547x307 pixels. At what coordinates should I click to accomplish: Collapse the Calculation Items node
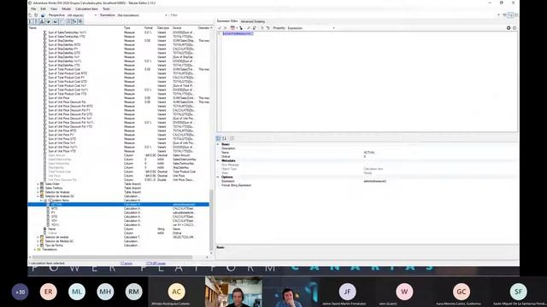[41, 200]
